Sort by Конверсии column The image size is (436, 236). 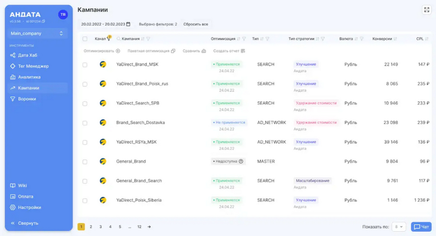click(395, 39)
